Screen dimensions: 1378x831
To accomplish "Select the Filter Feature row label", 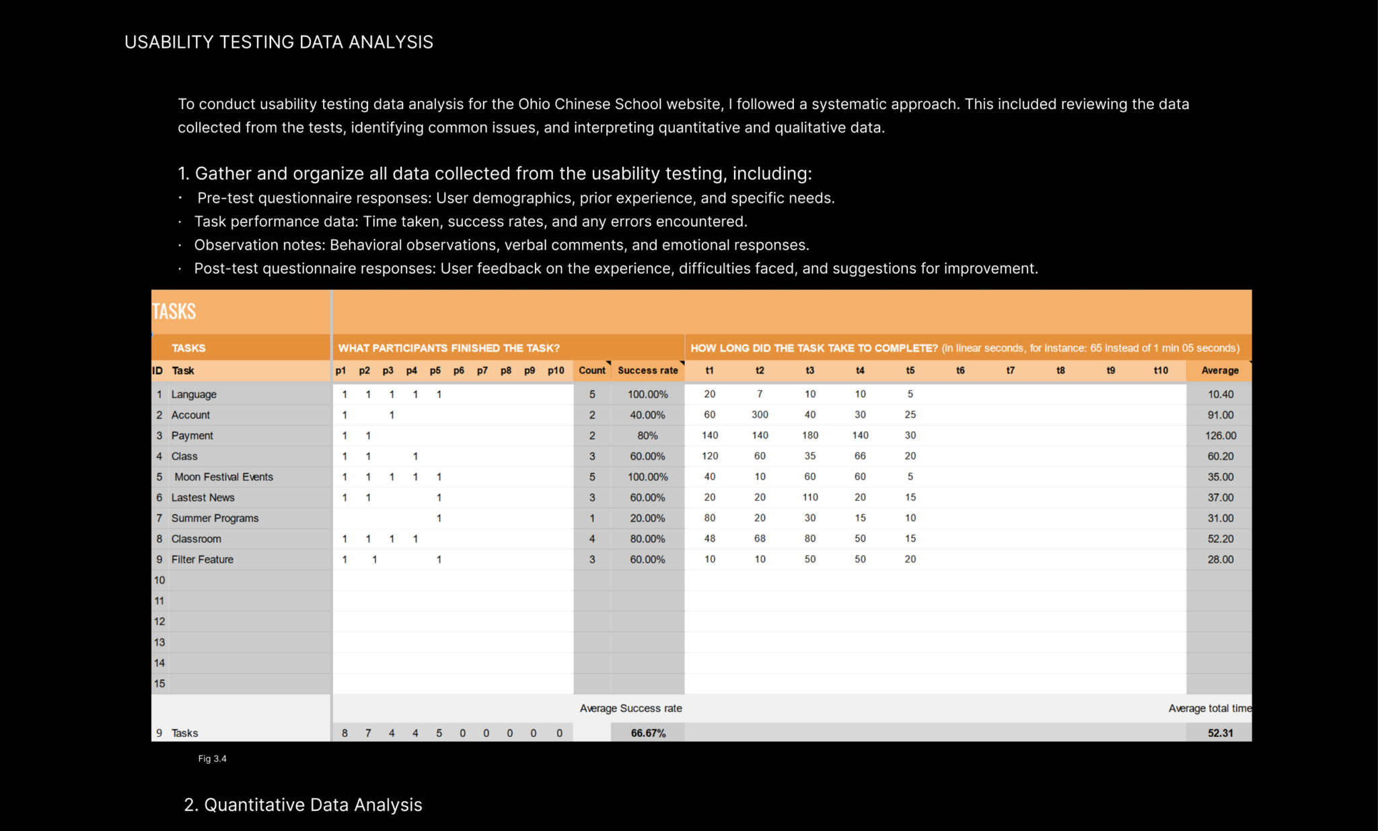I will point(202,560).
